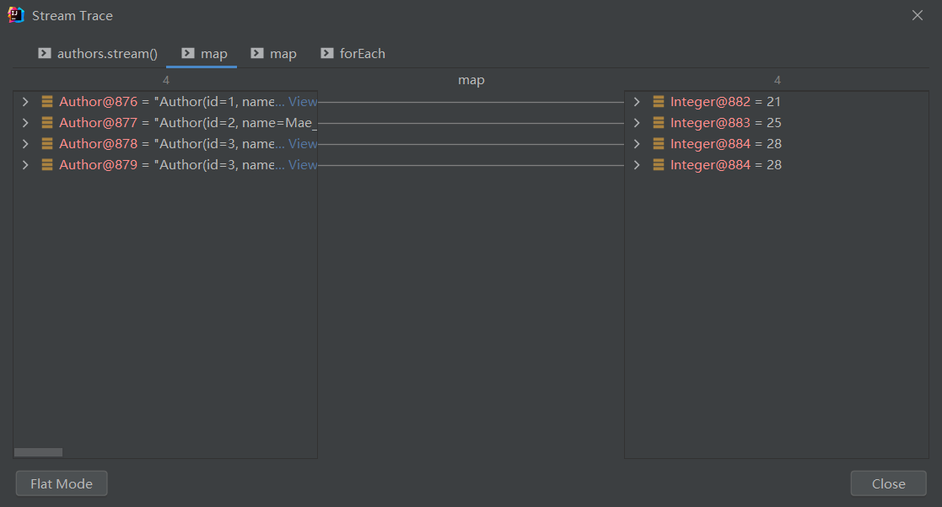This screenshot has height=507, width=942.
Task: Click the object icon beside Author@879
Action: (47, 165)
